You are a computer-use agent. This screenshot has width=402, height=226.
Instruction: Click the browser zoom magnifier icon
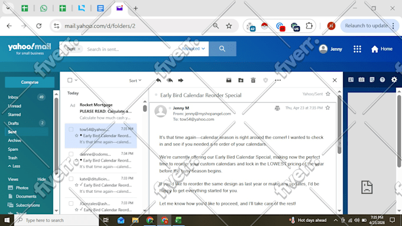tap(216, 25)
